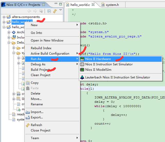Open the Team submenu
This screenshot has width=165, height=142.
tap(52, 138)
